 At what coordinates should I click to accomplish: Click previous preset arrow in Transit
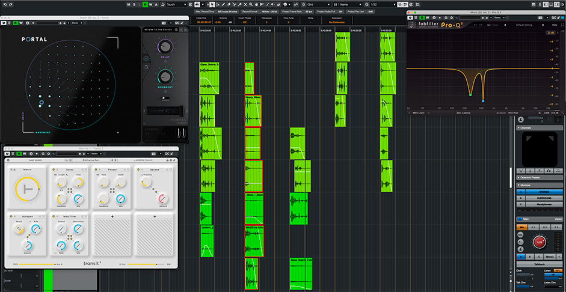point(112,160)
